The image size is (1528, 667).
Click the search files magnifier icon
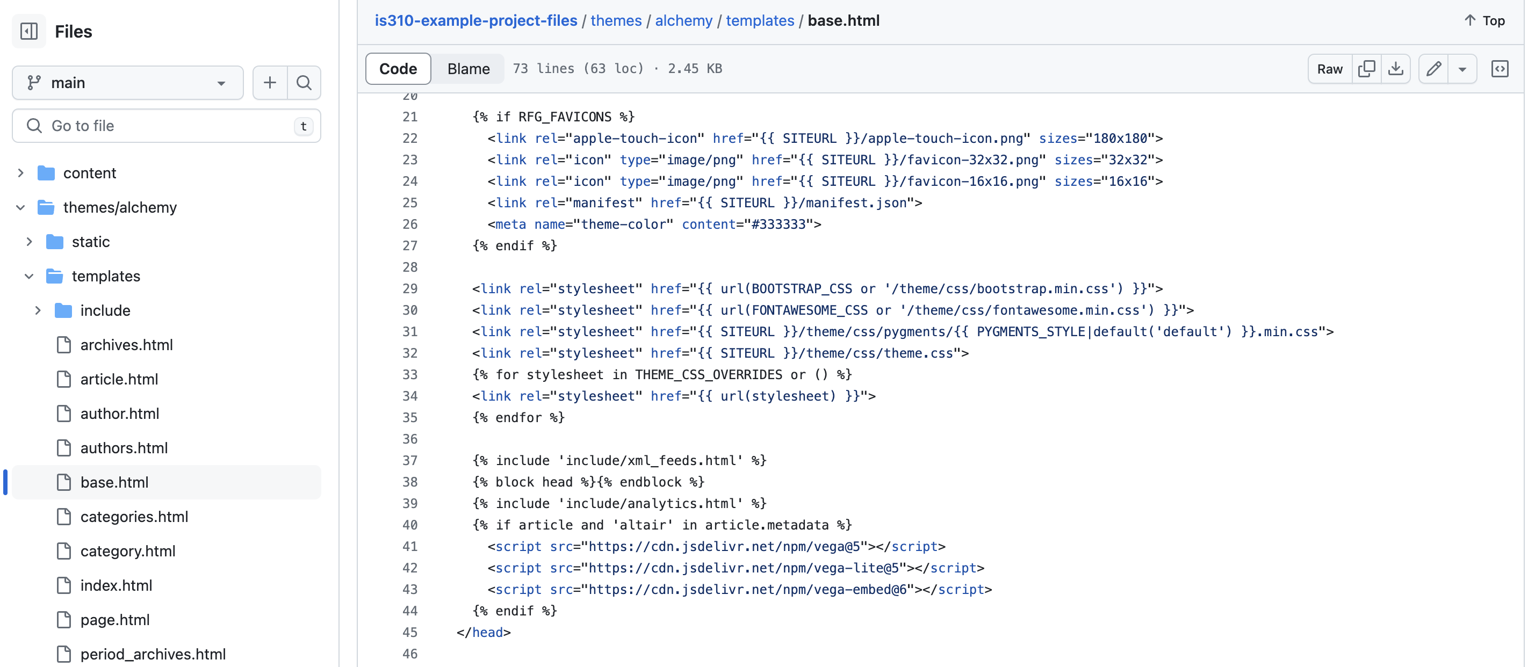coord(304,82)
